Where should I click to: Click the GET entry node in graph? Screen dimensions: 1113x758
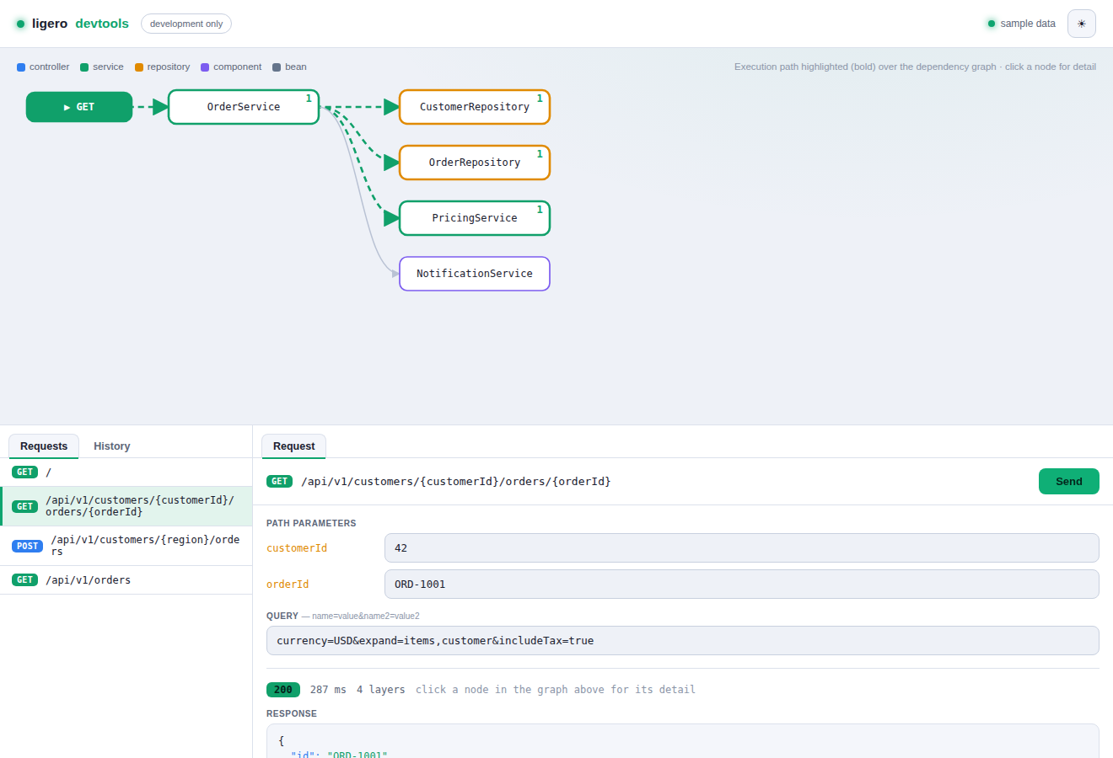79,107
